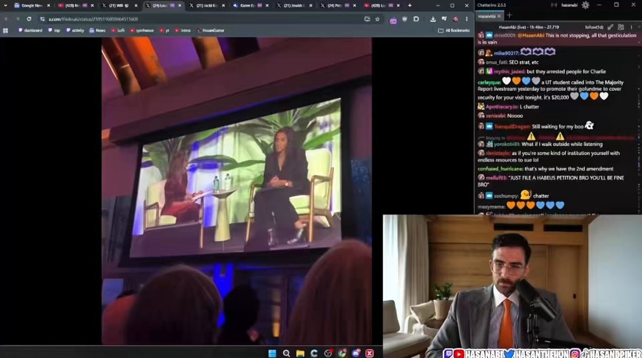The height and width of the screenshot is (358, 642).
Task: Open the intros bookmark
Action: [x=182, y=30]
